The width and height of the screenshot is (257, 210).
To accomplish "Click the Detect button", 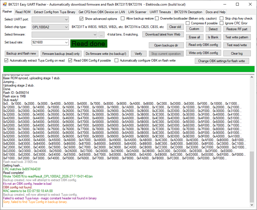I will coord(213,29).
